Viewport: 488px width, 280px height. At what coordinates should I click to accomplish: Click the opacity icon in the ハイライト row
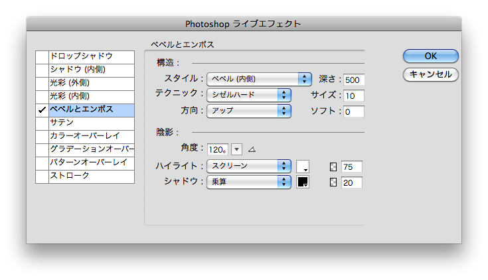click(x=334, y=166)
